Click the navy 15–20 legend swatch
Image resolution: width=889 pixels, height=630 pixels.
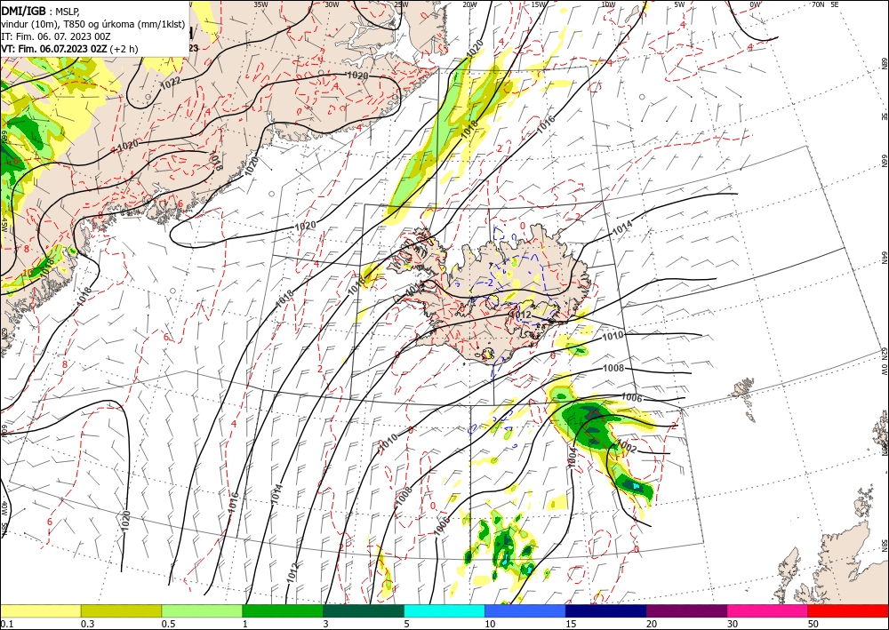tap(606, 610)
